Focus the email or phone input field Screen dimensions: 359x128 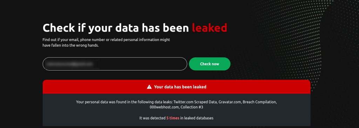tap(115, 64)
